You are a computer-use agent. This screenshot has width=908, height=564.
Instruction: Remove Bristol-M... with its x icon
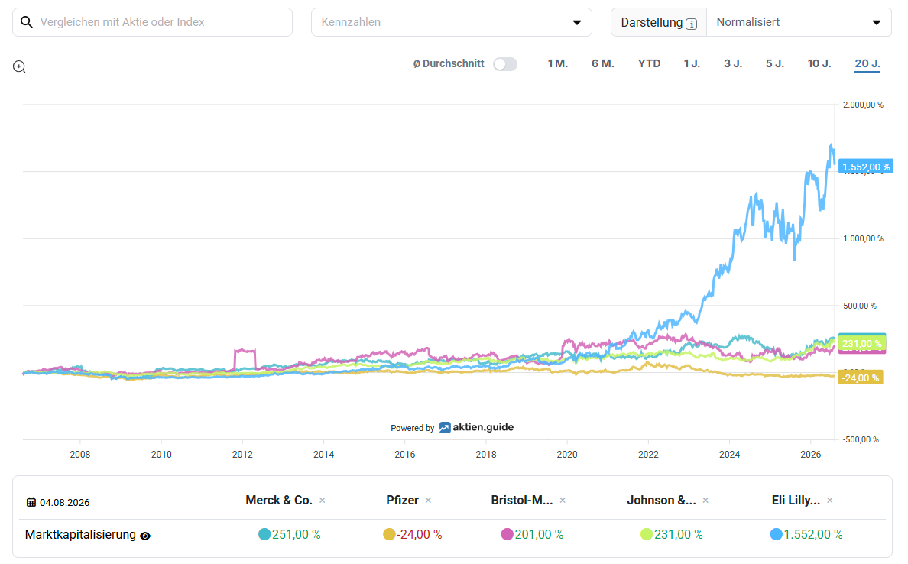click(563, 501)
